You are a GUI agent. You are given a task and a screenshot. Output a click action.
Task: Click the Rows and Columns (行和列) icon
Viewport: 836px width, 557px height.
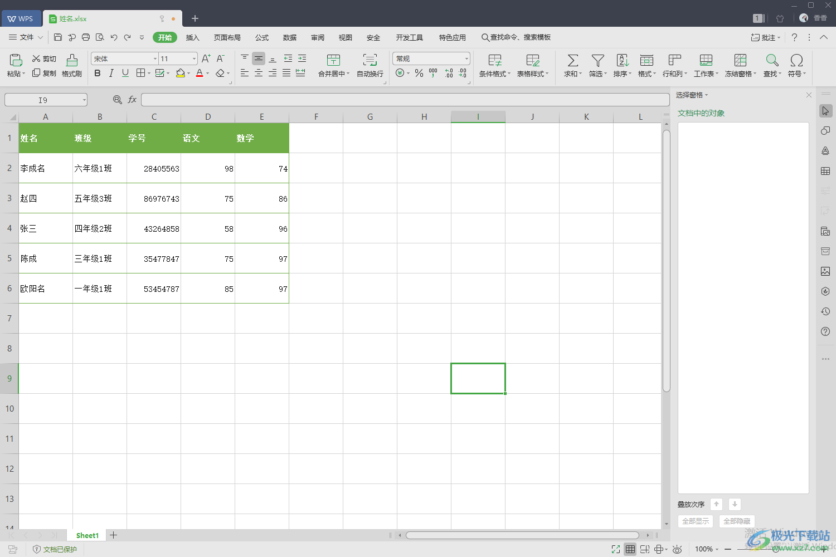(675, 60)
